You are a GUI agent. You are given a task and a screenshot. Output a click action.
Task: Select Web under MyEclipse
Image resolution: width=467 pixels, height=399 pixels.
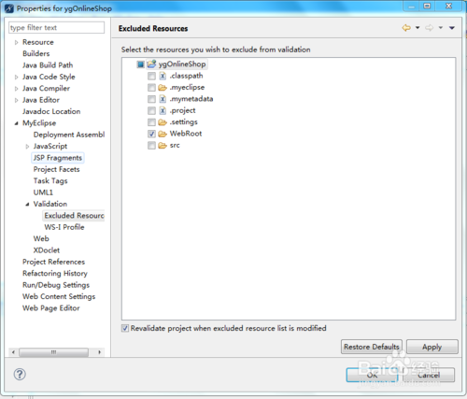click(x=41, y=238)
